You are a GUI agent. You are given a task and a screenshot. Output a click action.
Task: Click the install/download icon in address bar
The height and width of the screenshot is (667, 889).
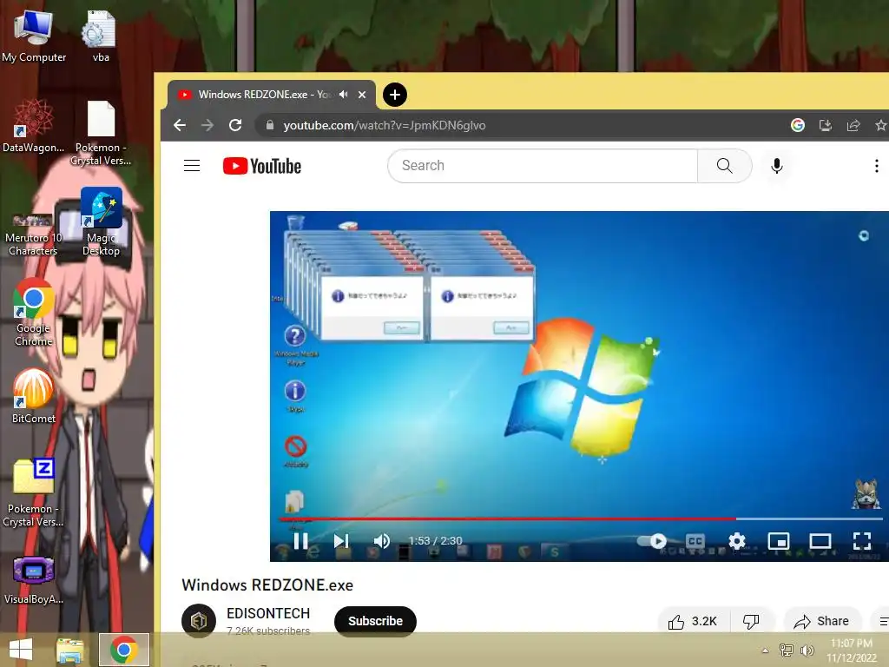[x=826, y=125]
